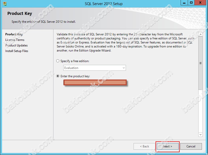Minimize the SQL Server 2012 Setup window
This screenshot has height=155, width=208.
point(184,3)
